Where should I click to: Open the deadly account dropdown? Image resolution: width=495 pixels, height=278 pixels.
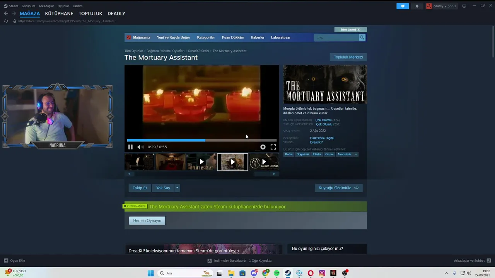(x=441, y=6)
